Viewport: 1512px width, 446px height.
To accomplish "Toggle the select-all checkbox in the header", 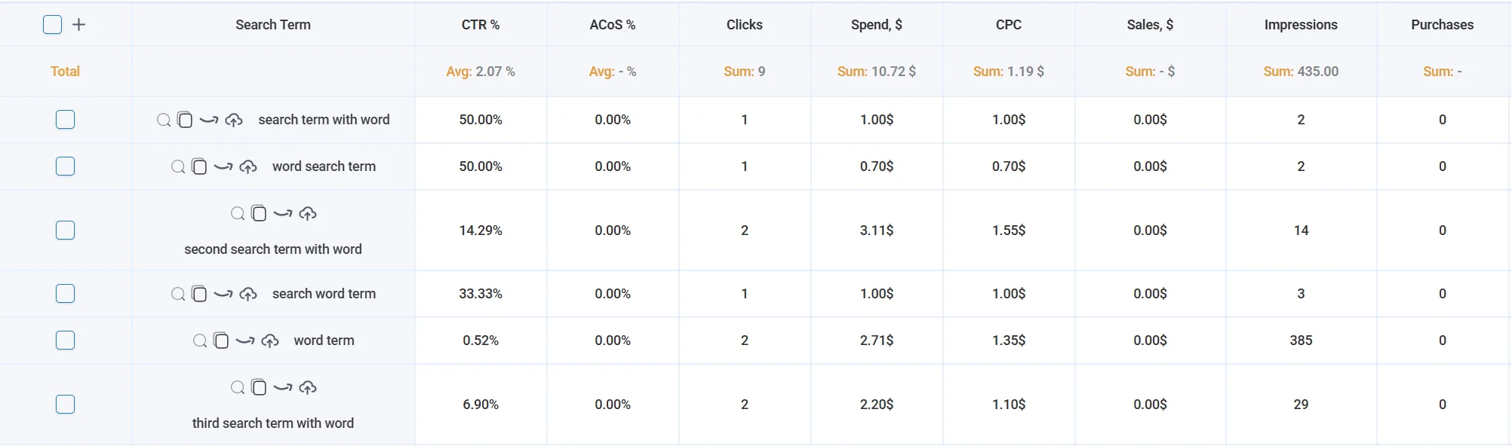I will [51, 24].
